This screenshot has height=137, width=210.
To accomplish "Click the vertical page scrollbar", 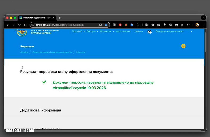I will click(x=205, y=42).
